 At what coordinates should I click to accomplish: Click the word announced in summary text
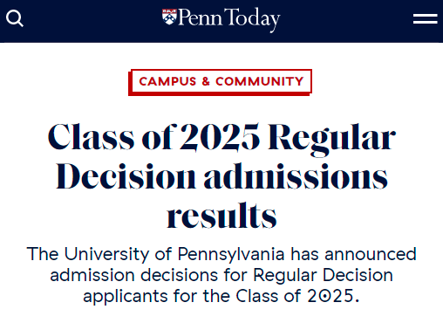[x=371, y=254]
